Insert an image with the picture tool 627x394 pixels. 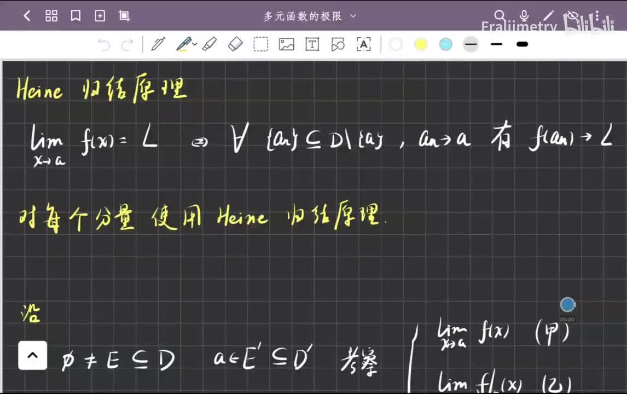[x=286, y=44]
